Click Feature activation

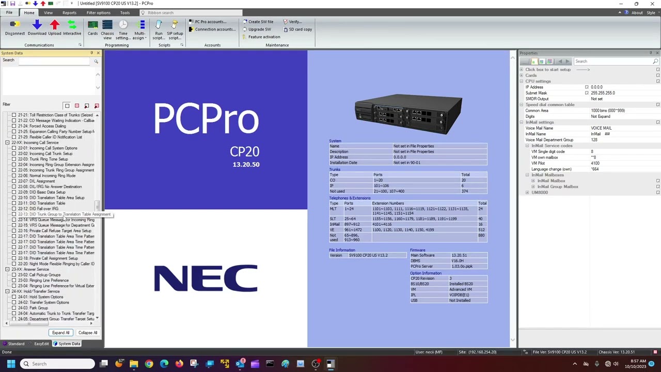coord(261,37)
